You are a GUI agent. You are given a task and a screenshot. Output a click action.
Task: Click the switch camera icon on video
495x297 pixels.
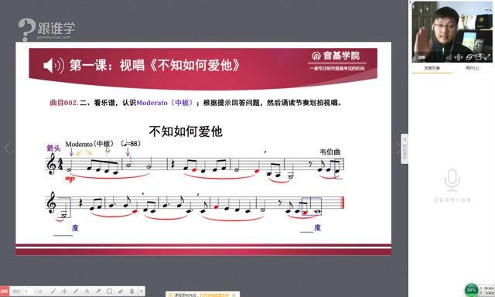coord(469,57)
